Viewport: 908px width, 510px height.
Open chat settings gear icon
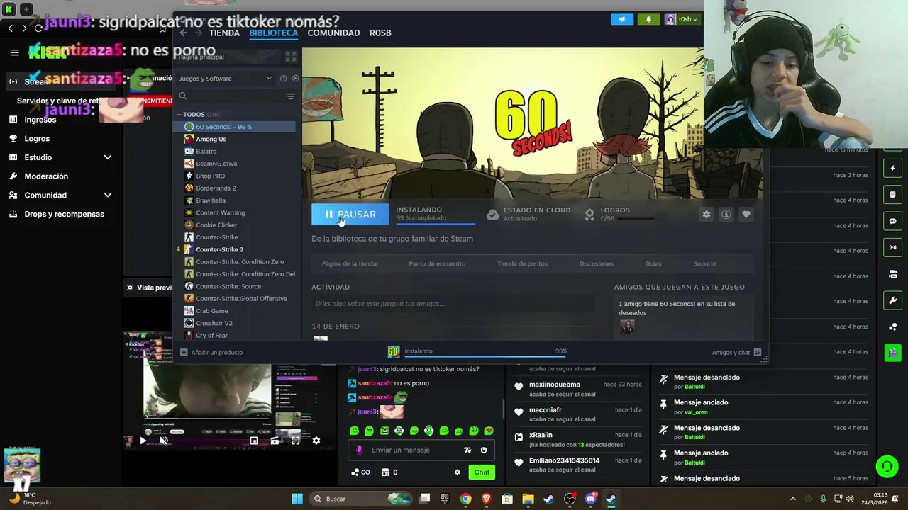click(x=457, y=472)
